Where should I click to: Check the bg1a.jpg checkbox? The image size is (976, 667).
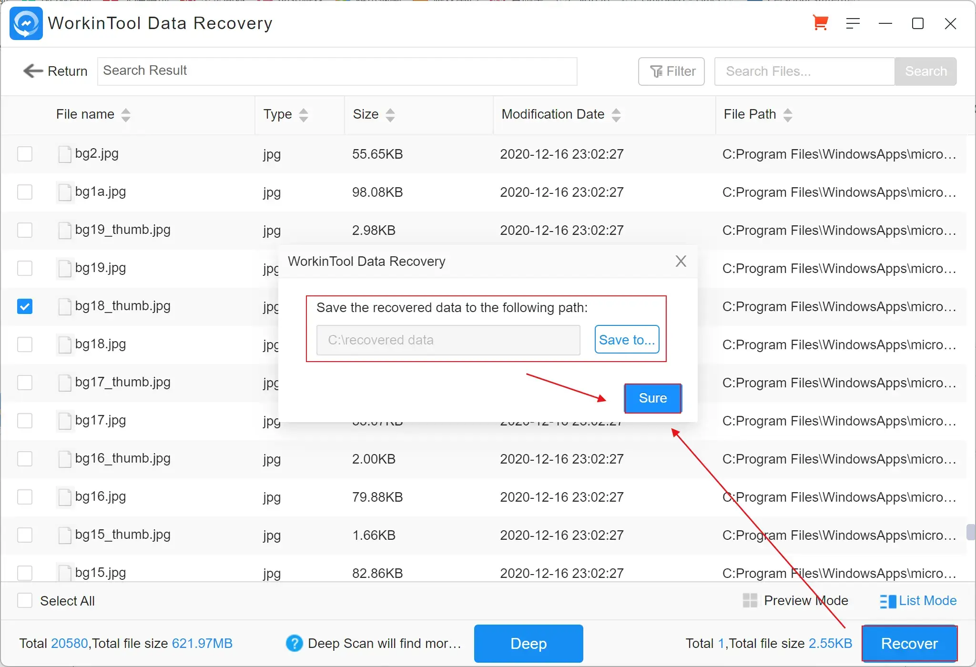pos(25,192)
